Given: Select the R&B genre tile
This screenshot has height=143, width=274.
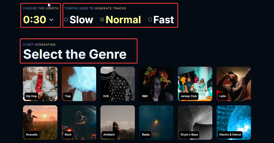Looking at the screenshot, I should [156, 84].
